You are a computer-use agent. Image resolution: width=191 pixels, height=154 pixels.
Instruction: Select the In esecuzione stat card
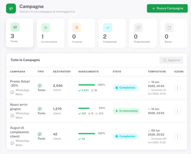point(51,33)
